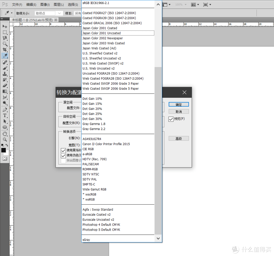Select the Magic Wand tool
274x256 pixels.
coord(5,44)
